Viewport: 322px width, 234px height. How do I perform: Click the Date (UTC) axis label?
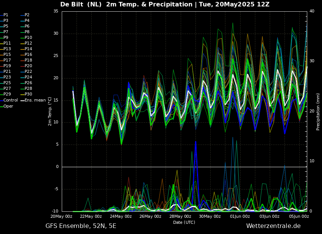[x=184, y=222]
